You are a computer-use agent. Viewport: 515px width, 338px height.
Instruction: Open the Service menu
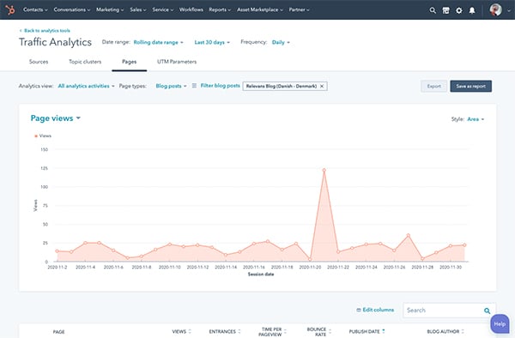[162, 9]
